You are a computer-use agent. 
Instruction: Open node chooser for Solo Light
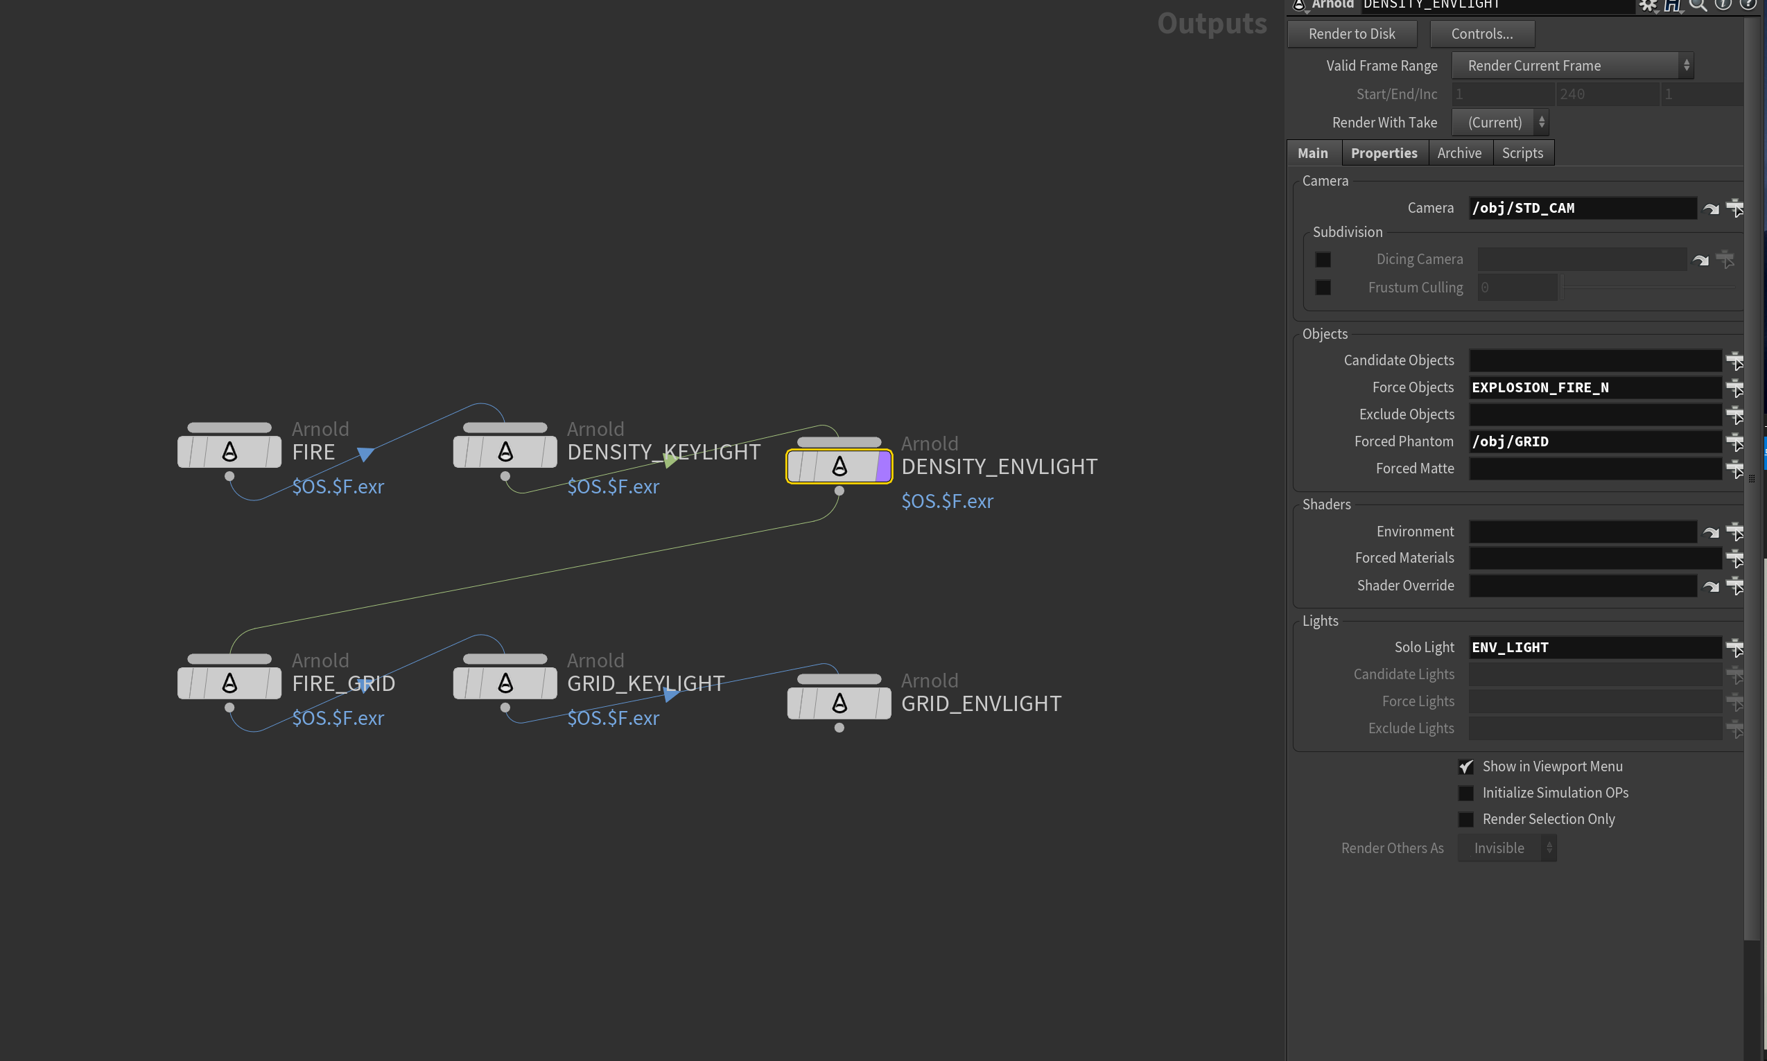[1734, 648]
